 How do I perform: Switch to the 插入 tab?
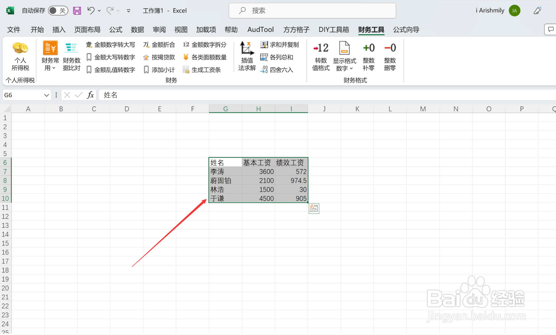[x=59, y=30]
